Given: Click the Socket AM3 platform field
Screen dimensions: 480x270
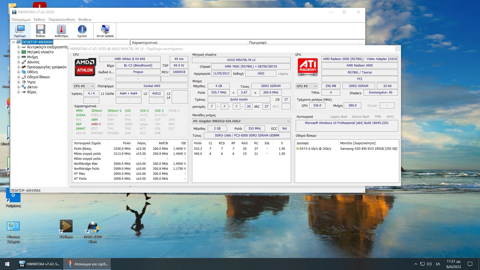Looking at the screenshot, I should coord(152,86).
